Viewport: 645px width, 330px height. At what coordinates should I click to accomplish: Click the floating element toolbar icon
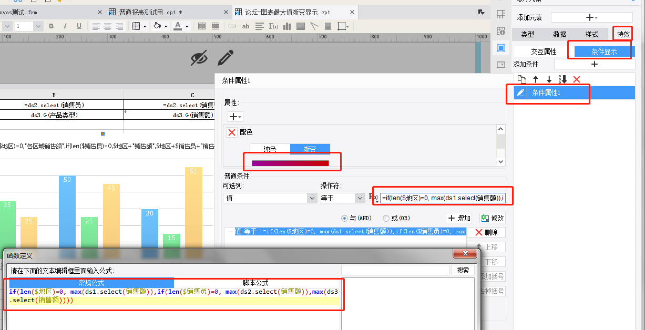click(x=342, y=26)
